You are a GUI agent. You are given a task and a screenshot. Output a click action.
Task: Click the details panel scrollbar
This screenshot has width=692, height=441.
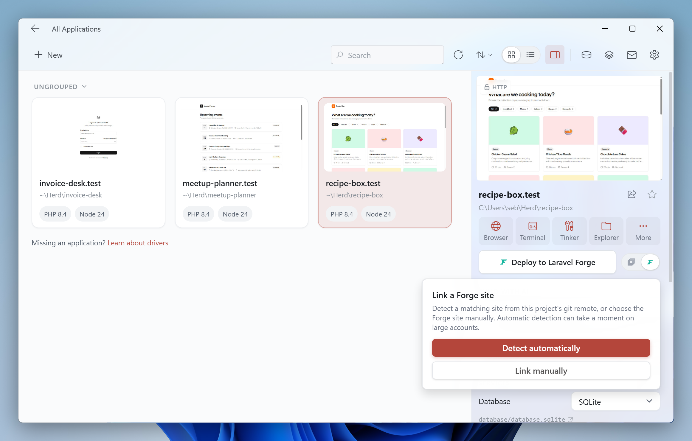[x=671, y=177]
